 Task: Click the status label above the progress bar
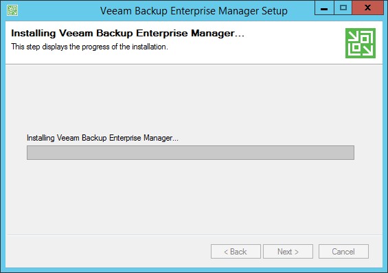(x=102, y=138)
